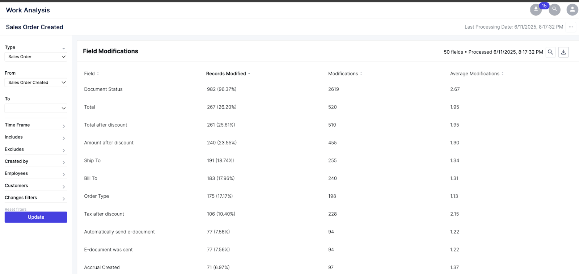The height and width of the screenshot is (274, 579).
Task: Click the 191 (18.74%) records value
Action: pos(220,160)
